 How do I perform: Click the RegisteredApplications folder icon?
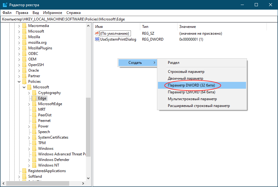pyautogui.click(x=25, y=171)
